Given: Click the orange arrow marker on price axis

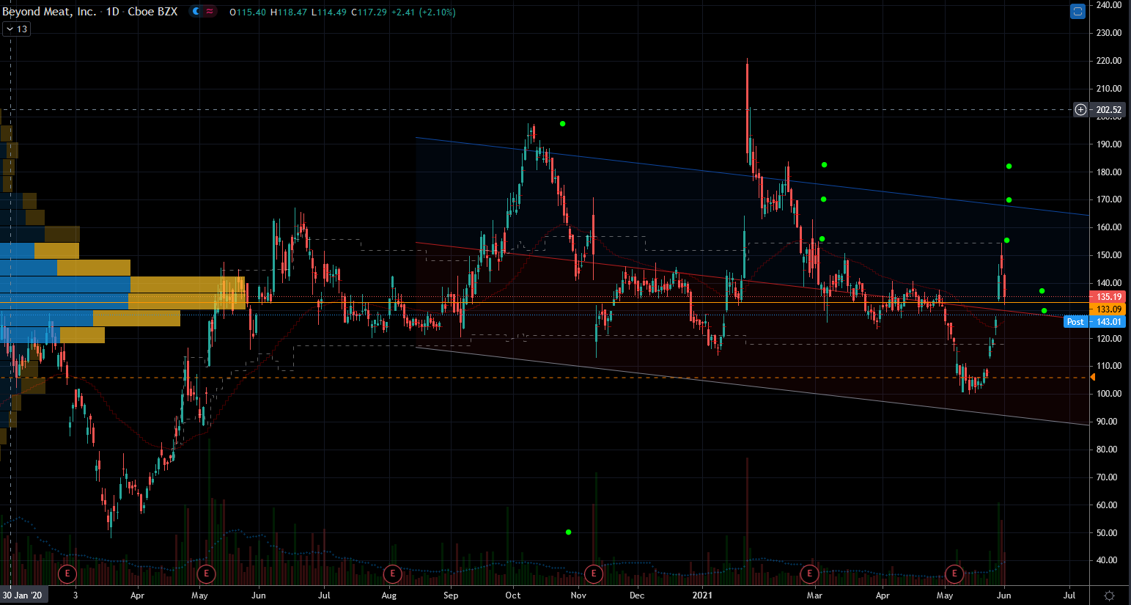Looking at the screenshot, I should tap(1092, 378).
